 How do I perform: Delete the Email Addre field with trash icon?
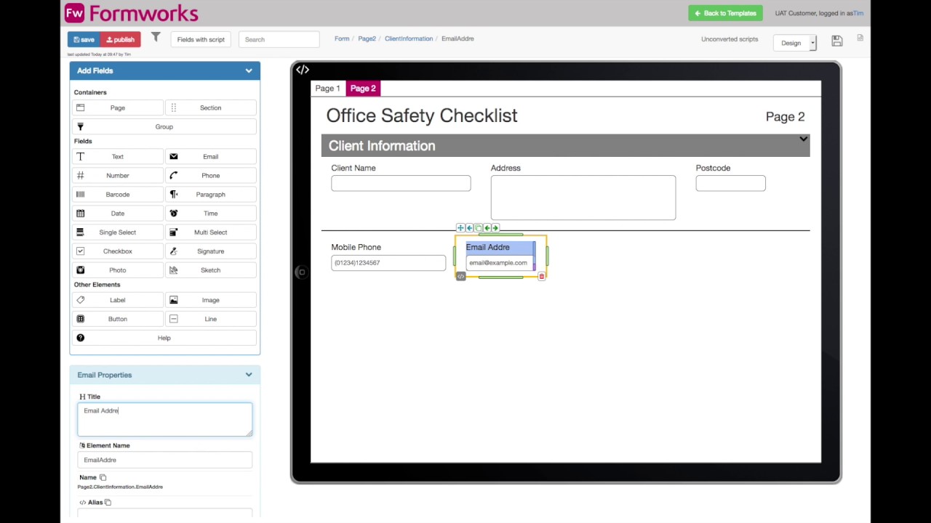click(x=541, y=277)
